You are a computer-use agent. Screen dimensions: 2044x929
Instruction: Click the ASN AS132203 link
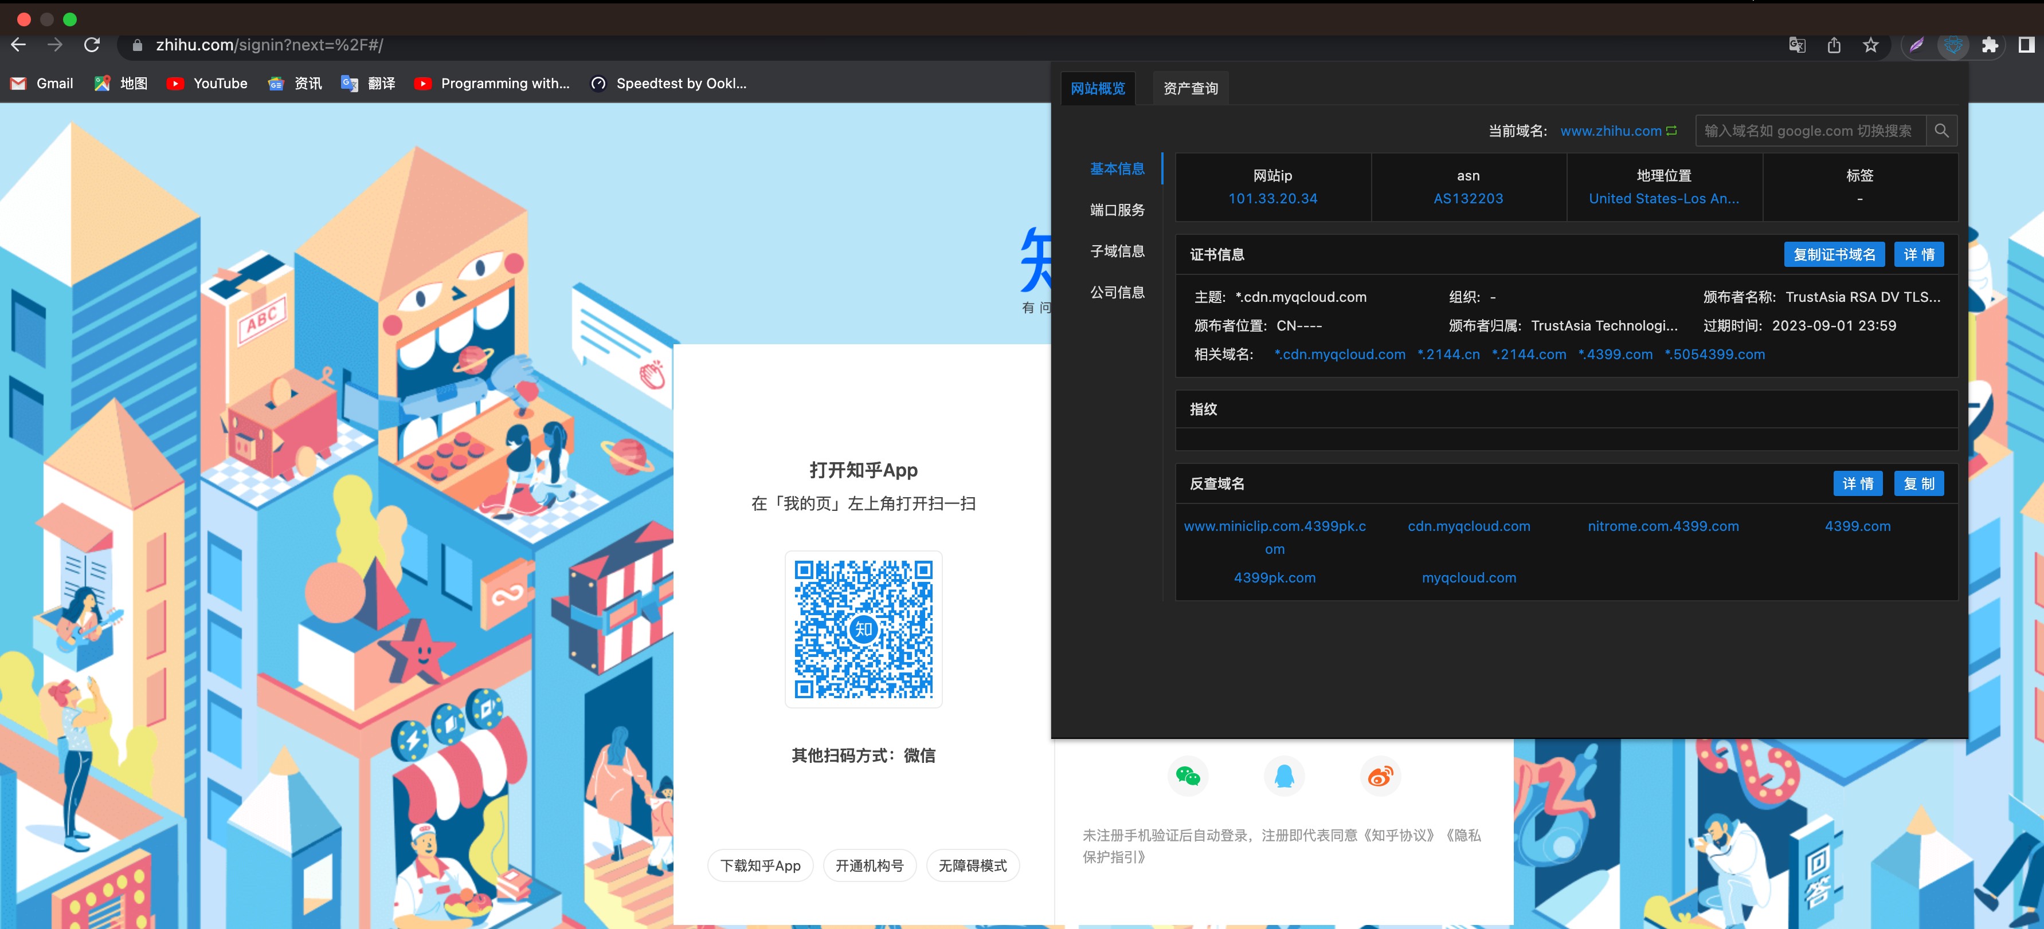pos(1468,199)
